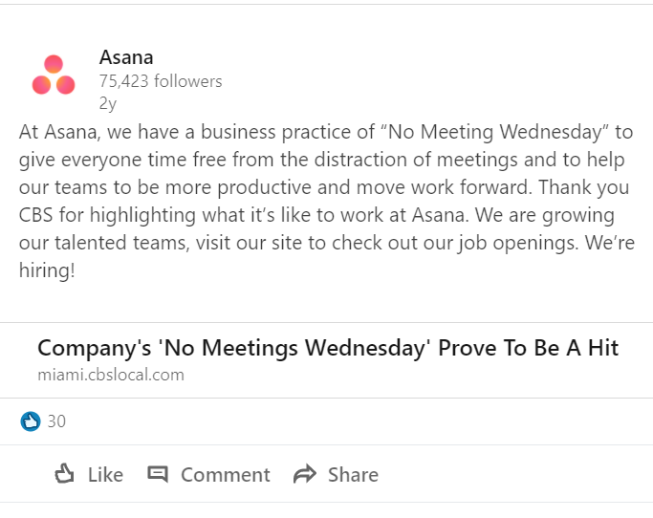Click the 2y post timestamp

[108, 102]
